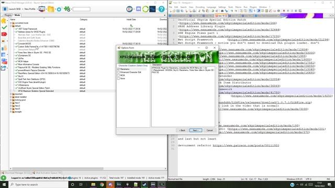The height and width of the screenshot is (188, 335).
Task: Click the Back button in Options Form
Action: click(x=182, y=130)
